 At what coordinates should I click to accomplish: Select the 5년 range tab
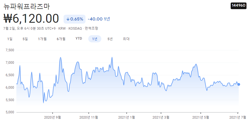(110, 39)
